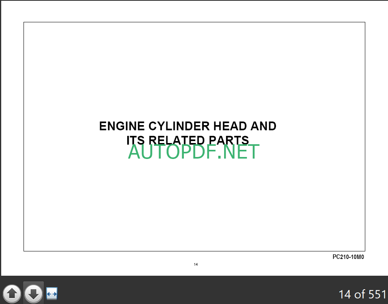
Task: Go to previous page with up arrow
Action: [x=12, y=294]
